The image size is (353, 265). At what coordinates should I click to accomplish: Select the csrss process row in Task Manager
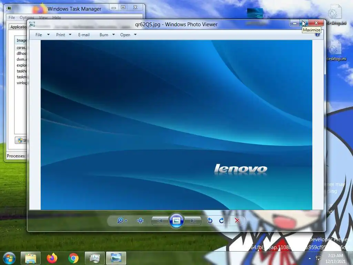[x=21, y=48]
